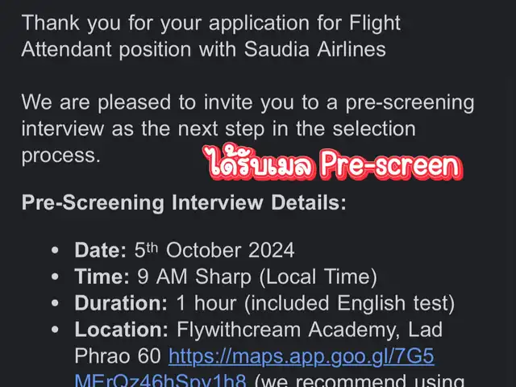This screenshot has height=387, width=516.
Task: Click the bullet point beside Date
Action: coord(55,250)
